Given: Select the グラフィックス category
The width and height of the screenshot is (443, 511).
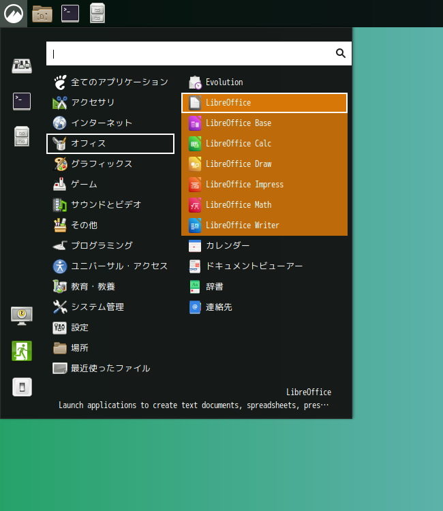Looking at the screenshot, I should pyautogui.click(x=101, y=164).
